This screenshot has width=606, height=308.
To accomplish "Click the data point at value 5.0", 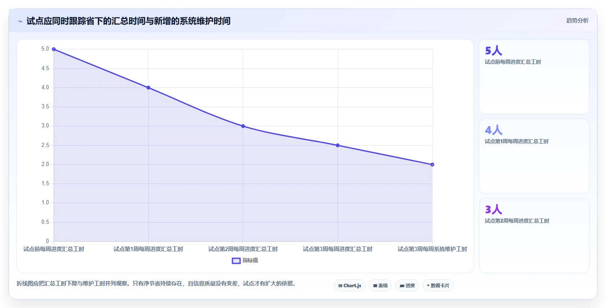I will coord(54,49).
